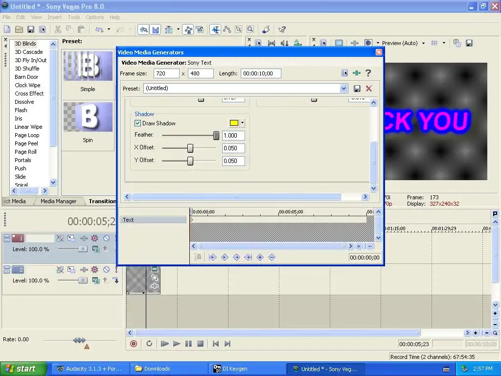Open the Tools menu

click(x=73, y=17)
